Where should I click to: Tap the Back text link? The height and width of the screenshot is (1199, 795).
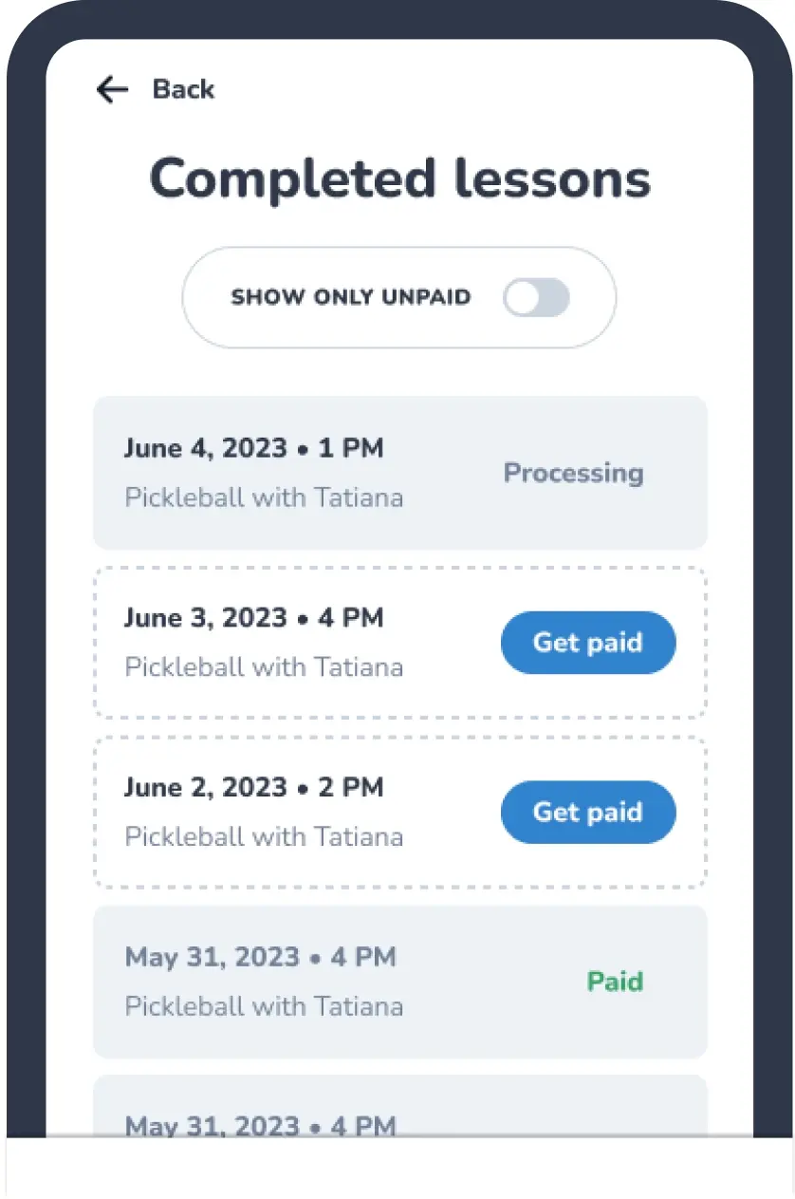(x=183, y=89)
